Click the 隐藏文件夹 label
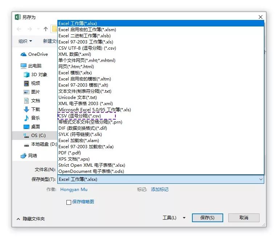 [34, 219]
